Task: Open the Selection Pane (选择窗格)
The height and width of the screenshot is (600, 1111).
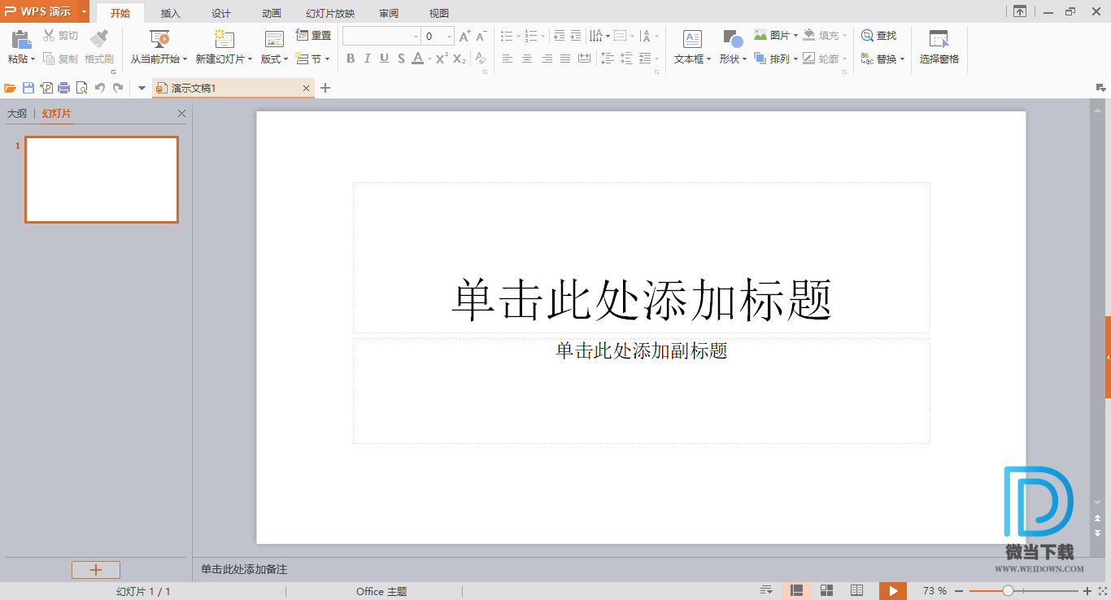Action: (x=939, y=47)
